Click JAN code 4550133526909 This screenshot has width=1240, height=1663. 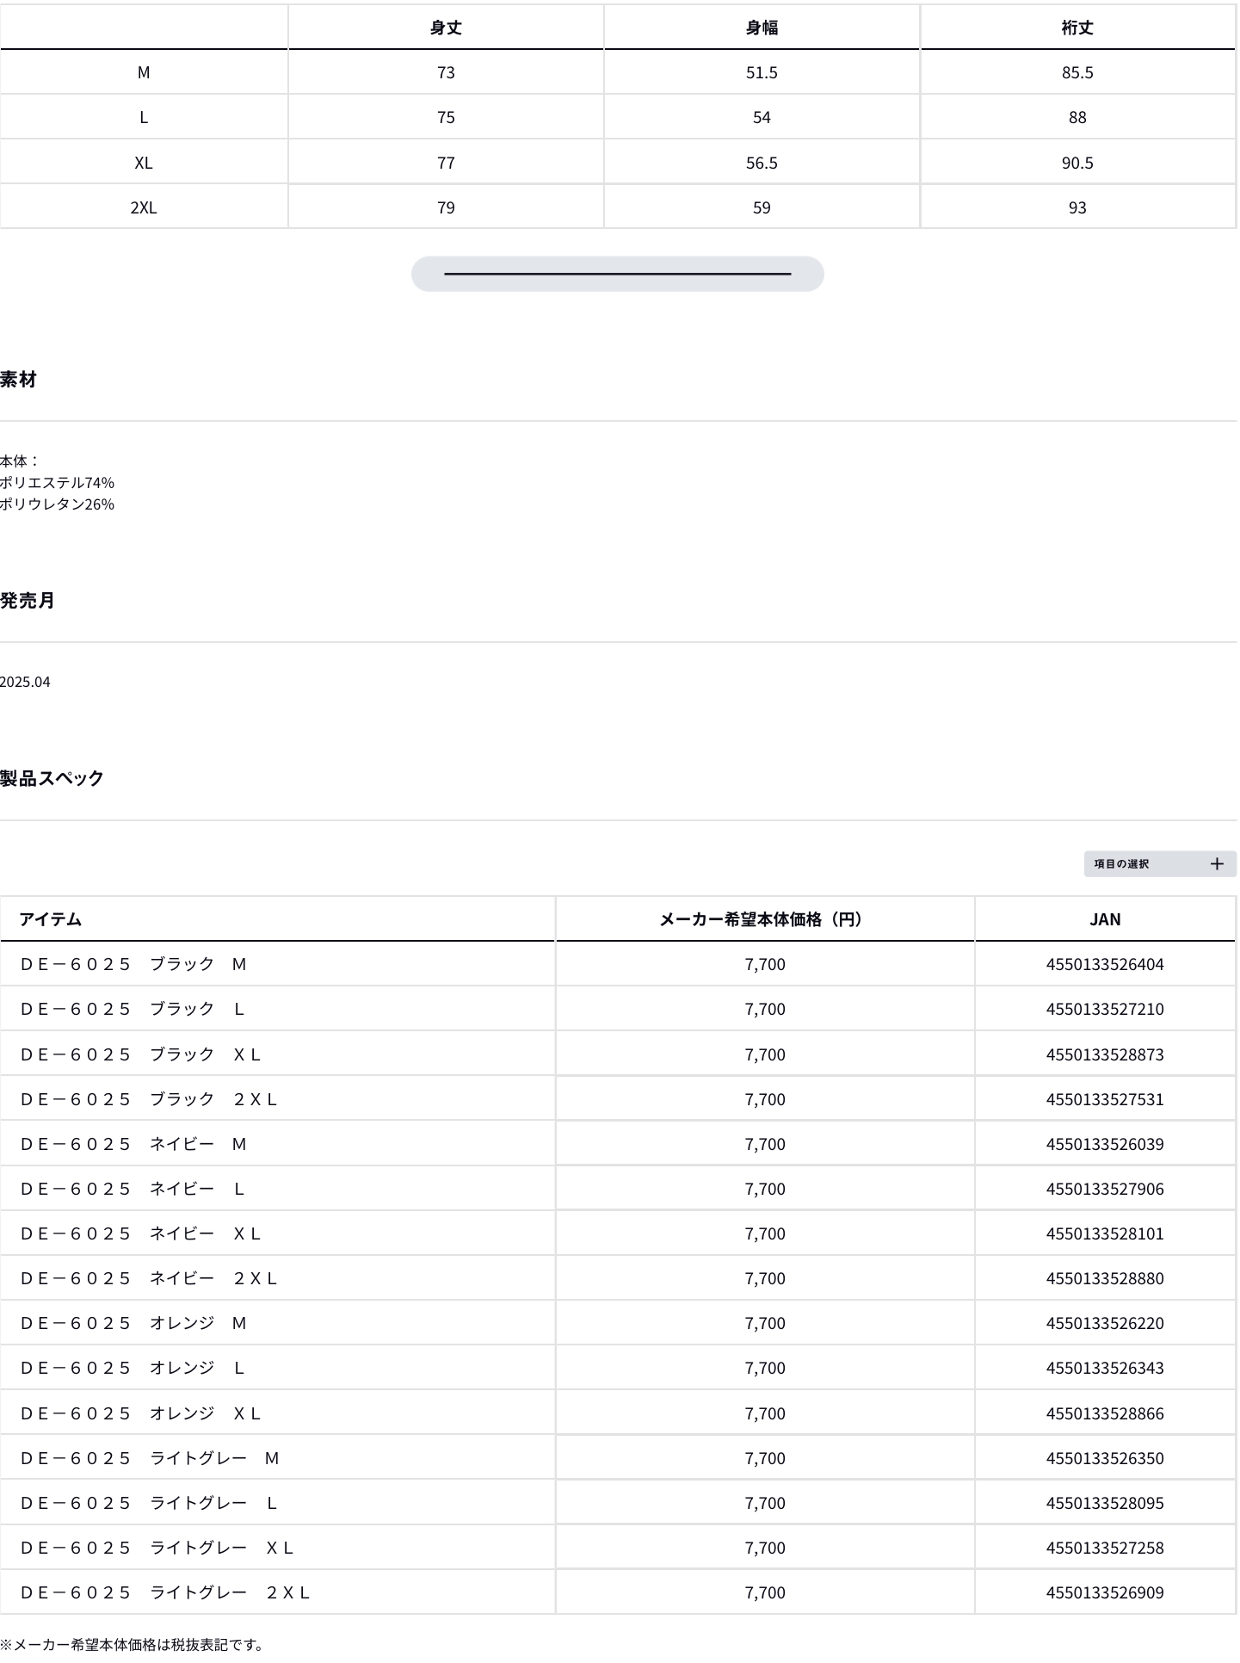click(x=1105, y=1592)
